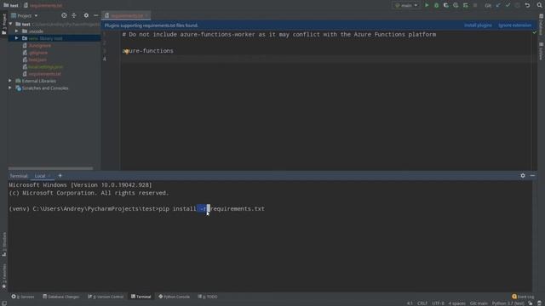545x306 pixels.
Task: Click Git: main branch widget in status bar
Action: (479, 303)
